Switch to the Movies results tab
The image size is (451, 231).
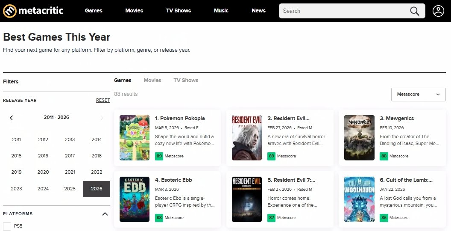click(x=152, y=80)
